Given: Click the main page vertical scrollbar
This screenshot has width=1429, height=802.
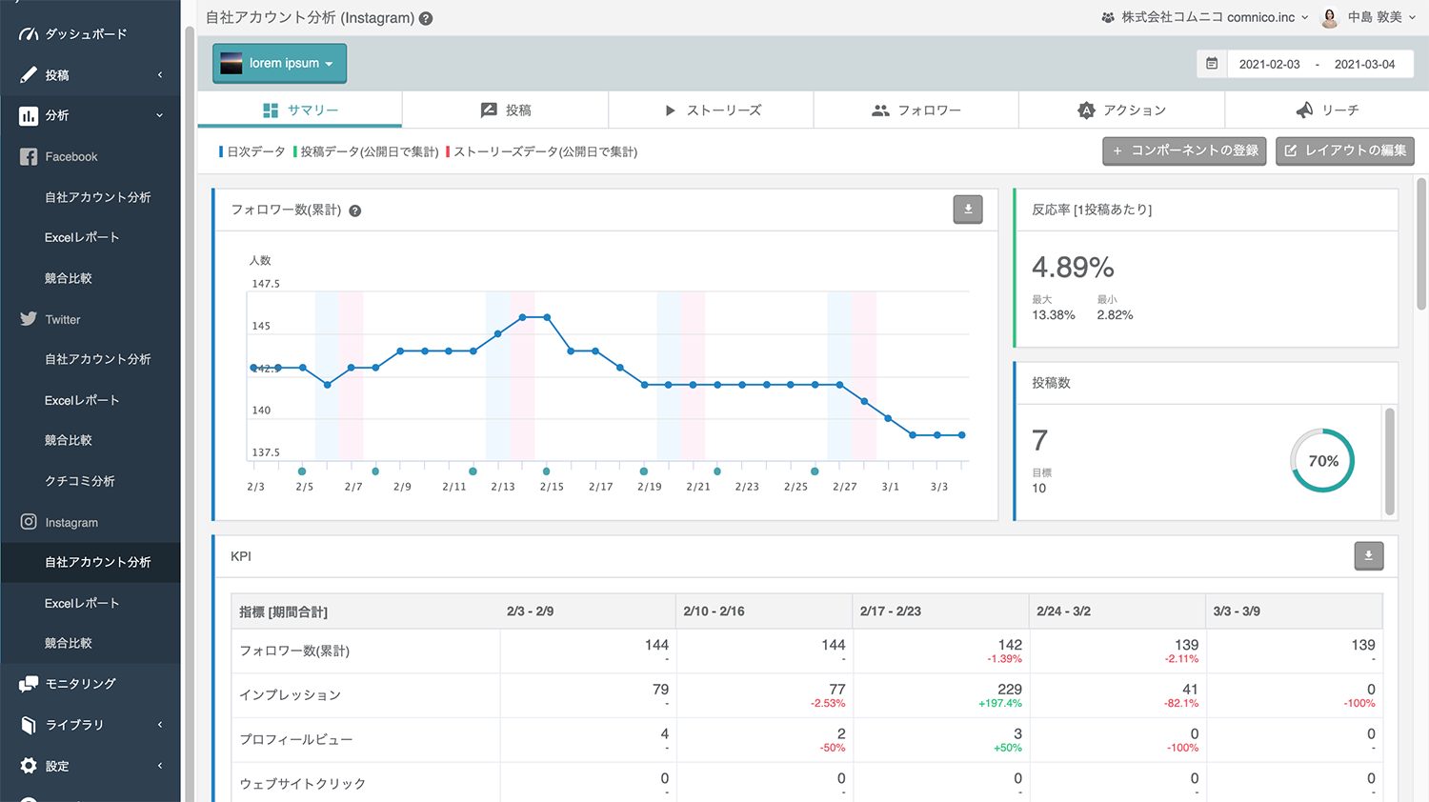Looking at the screenshot, I should coord(1421,243).
